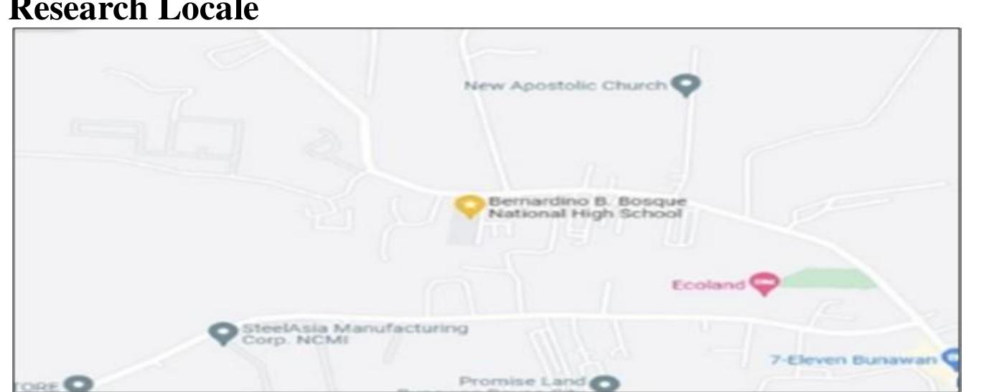Open the pink Ecoland lodging marker

(764, 283)
